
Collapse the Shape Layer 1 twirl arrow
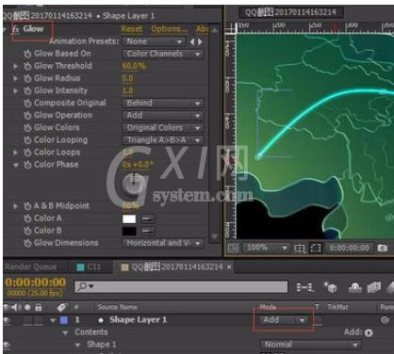(x=53, y=320)
